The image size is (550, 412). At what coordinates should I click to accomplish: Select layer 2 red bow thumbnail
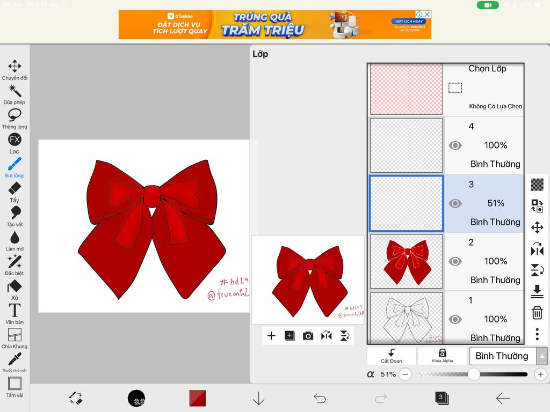[x=406, y=261]
